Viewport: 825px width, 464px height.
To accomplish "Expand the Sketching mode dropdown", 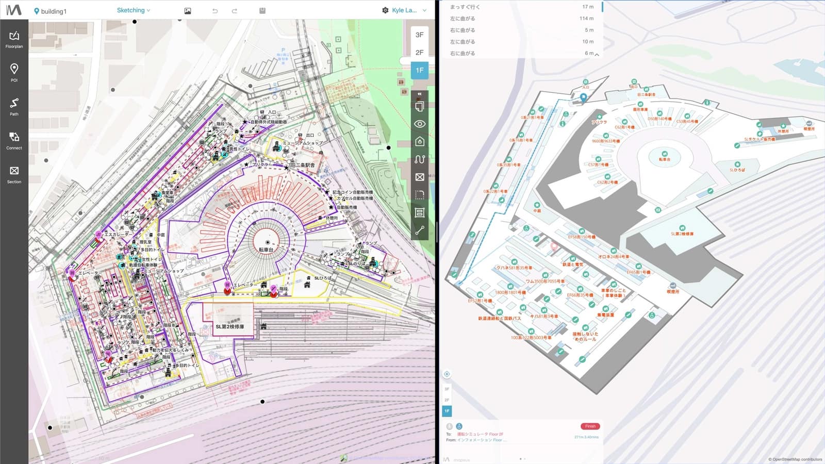I will pyautogui.click(x=134, y=10).
